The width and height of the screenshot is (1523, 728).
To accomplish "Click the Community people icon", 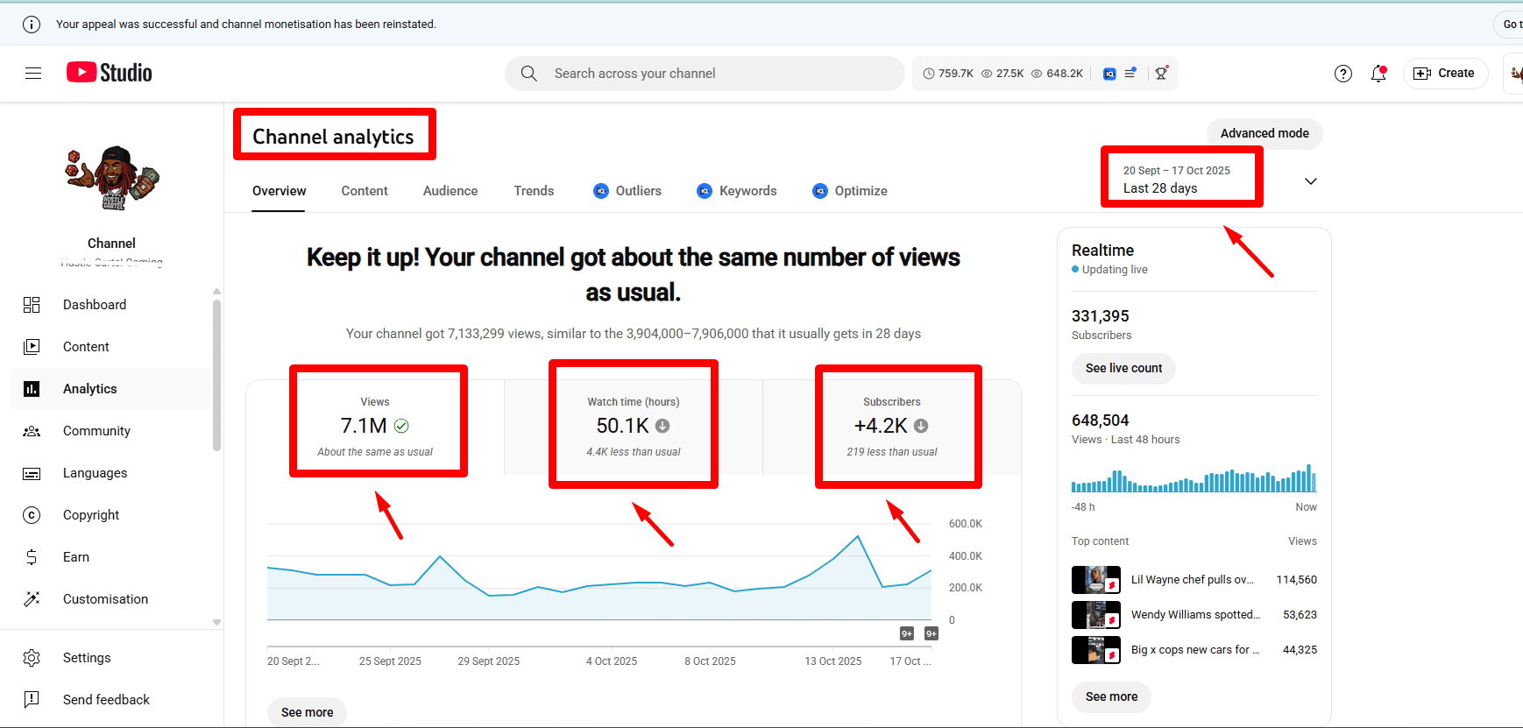I will point(32,431).
